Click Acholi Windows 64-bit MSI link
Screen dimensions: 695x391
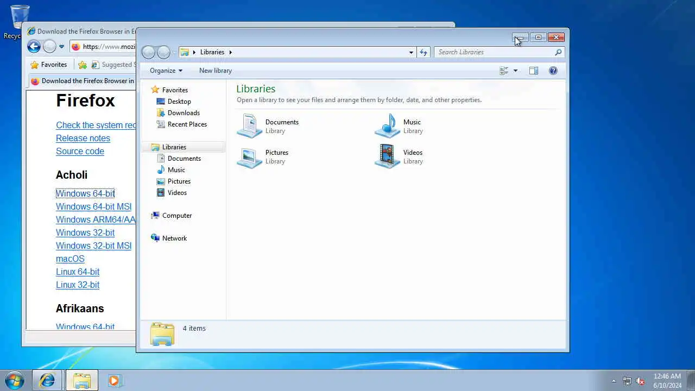[93, 206]
